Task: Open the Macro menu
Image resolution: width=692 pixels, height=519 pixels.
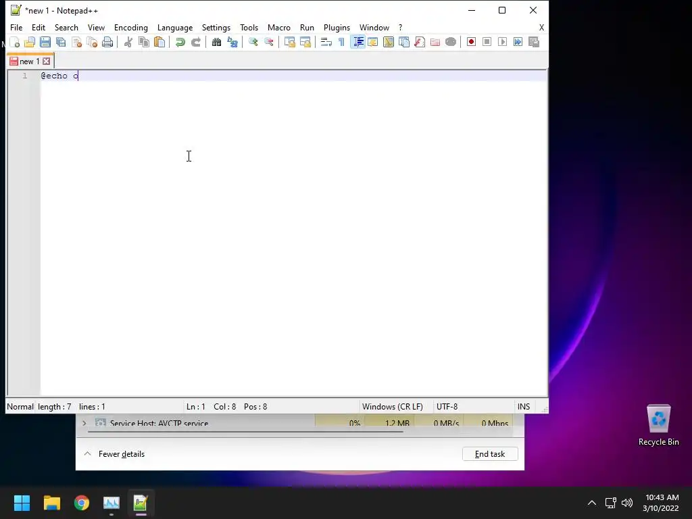Action: pyautogui.click(x=279, y=27)
